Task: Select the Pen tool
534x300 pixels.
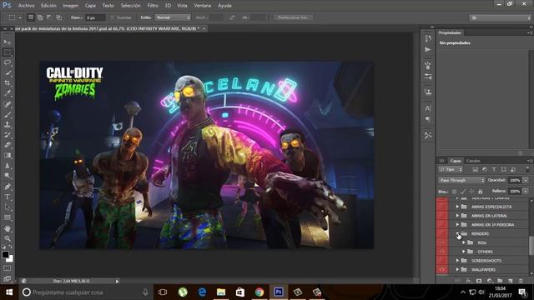Action: coord(8,187)
